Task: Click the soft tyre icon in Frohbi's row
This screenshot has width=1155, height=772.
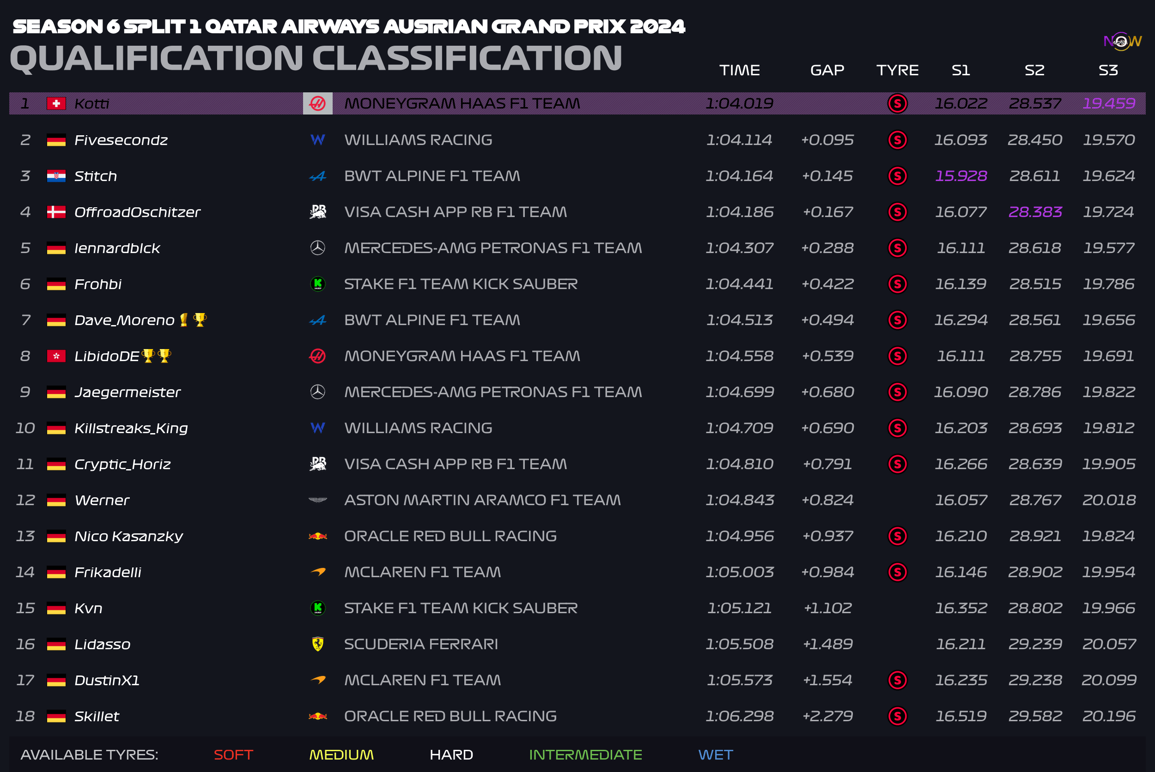Action: 897,283
